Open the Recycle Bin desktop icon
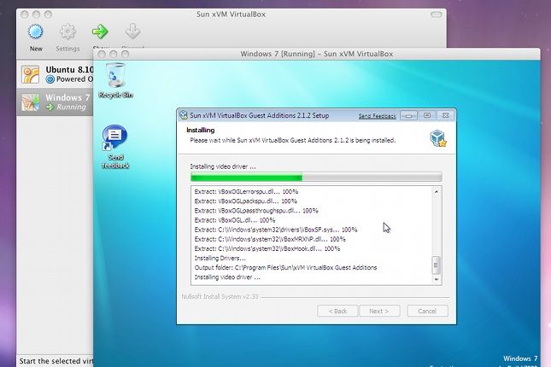Viewport: 551px width, 367px height. click(x=115, y=80)
